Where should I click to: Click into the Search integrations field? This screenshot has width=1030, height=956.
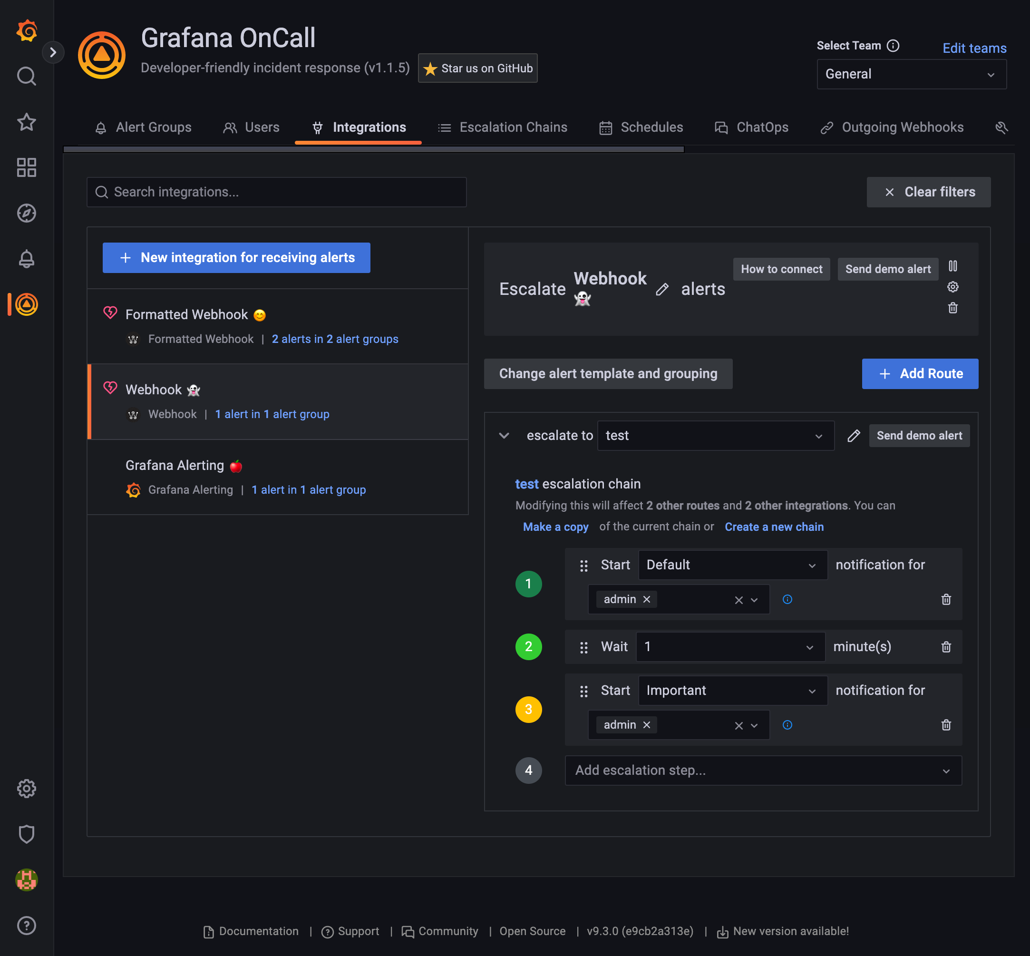click(277, 192)
